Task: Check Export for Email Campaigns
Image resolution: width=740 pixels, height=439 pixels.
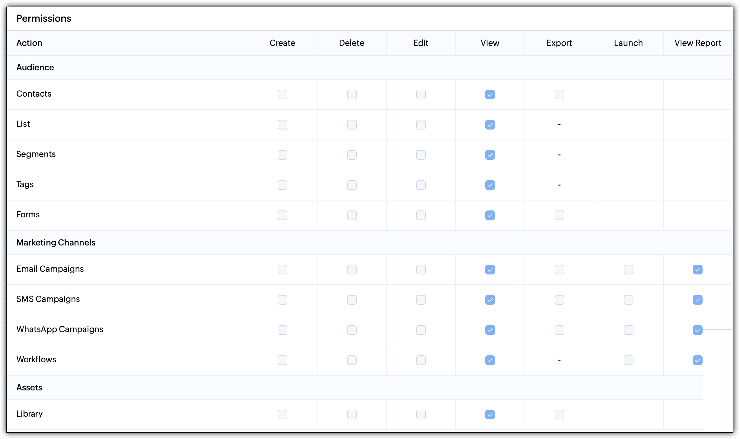Action: click(559, 270)
